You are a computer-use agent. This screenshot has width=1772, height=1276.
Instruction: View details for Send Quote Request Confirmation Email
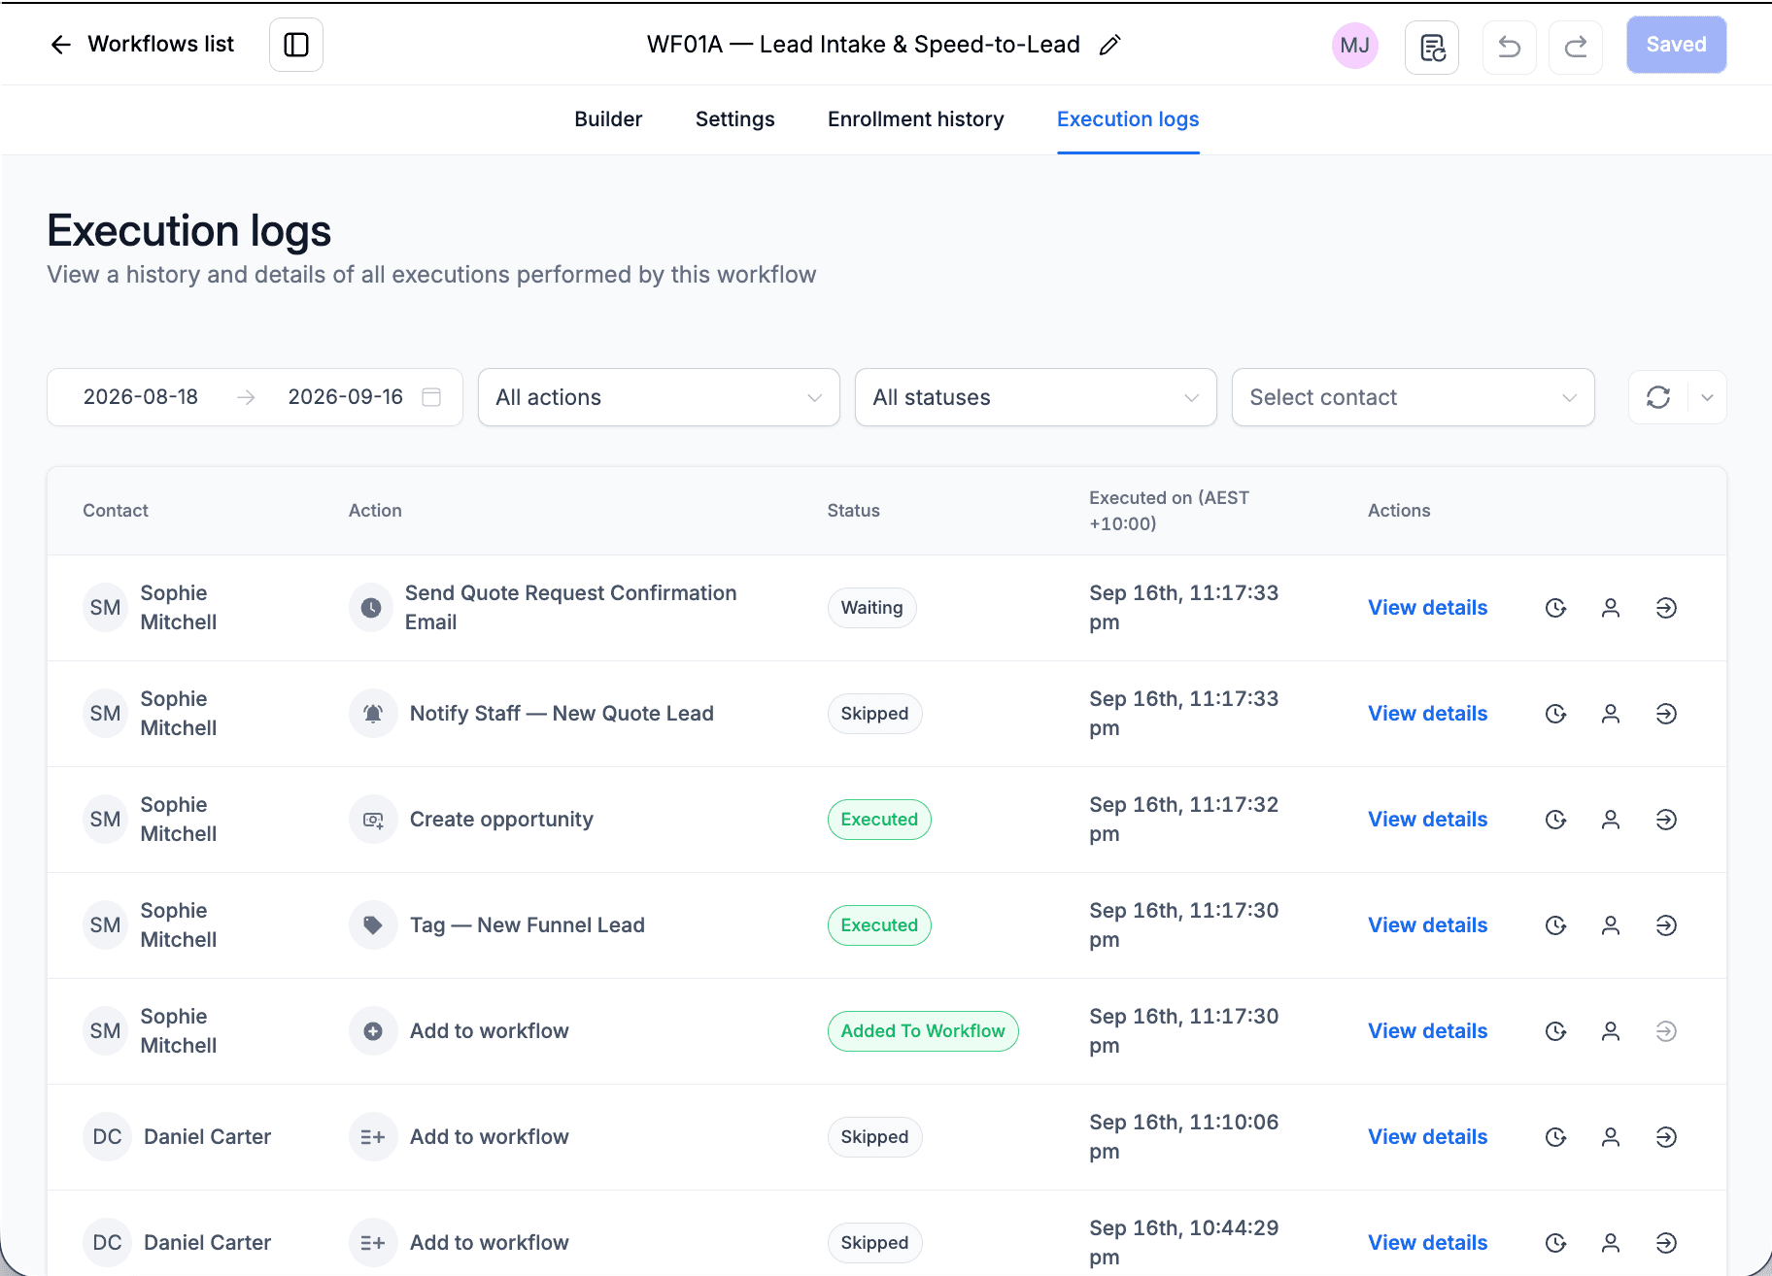[1427, 608]
